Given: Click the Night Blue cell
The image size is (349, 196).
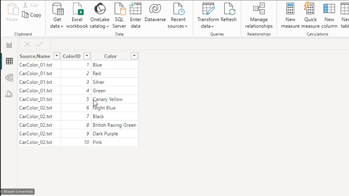Looking at the screenshot, I should point(115,108).
